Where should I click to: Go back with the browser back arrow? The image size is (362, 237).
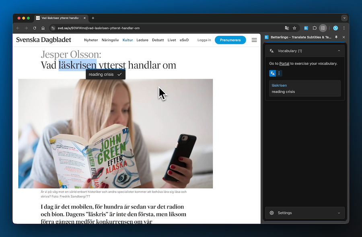click(x=18, y=28)
